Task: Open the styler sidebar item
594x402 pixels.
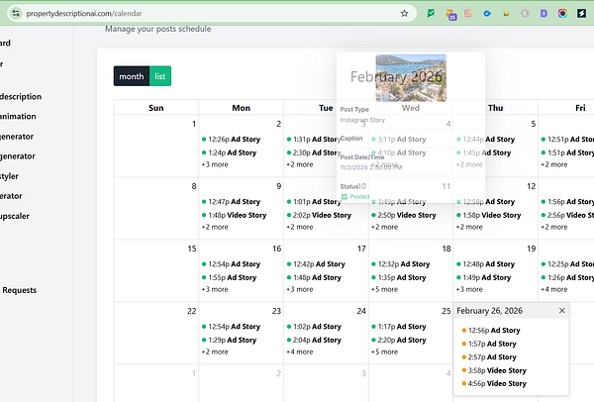Action: tap(10, 176)
